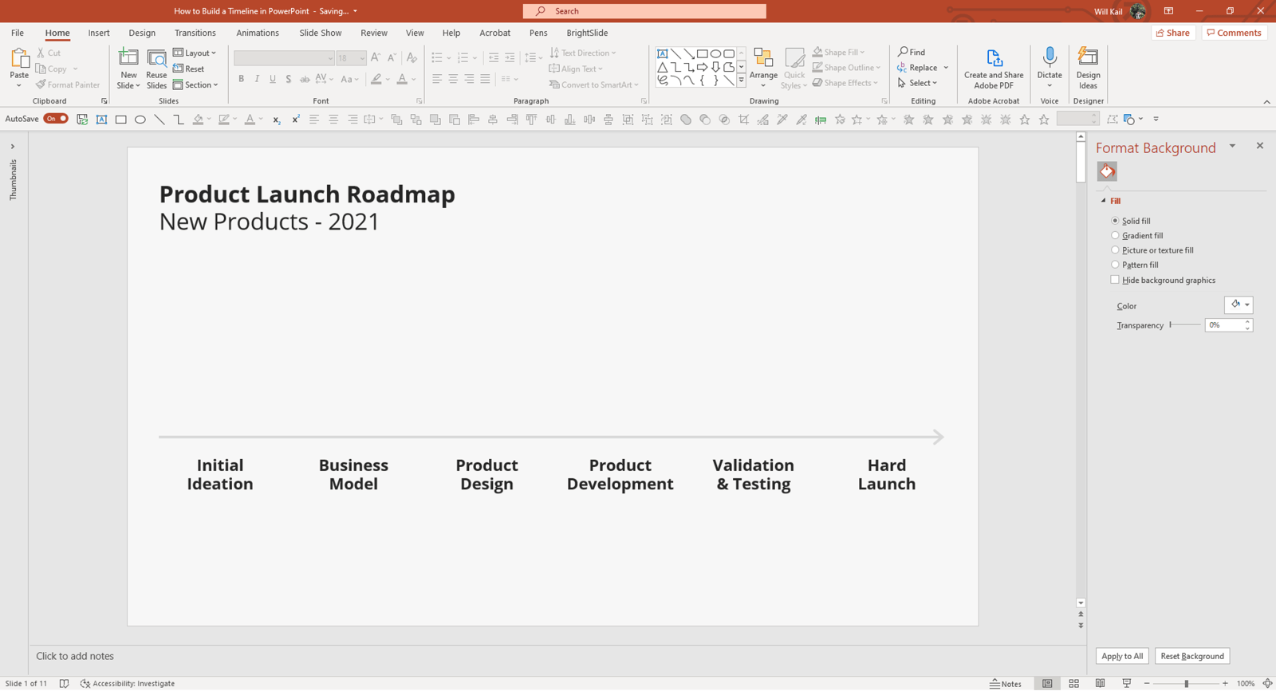Viewport: 1276px width, 695px height.
Task: Open Shape Outline dropdown
Action: tap(846, 68)
